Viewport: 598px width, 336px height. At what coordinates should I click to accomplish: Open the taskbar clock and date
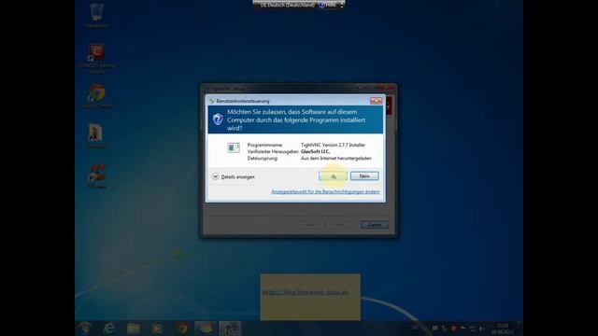point(503,329)
